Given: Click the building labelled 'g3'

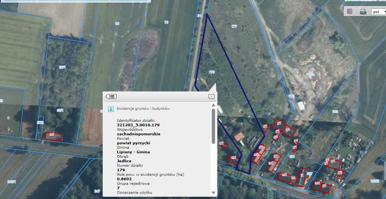Looking at the screenshot, I should pyautogui.click(x=276, y=137).
